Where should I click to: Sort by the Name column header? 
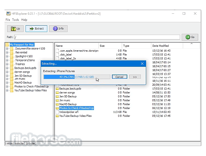(x=76, y=46)
